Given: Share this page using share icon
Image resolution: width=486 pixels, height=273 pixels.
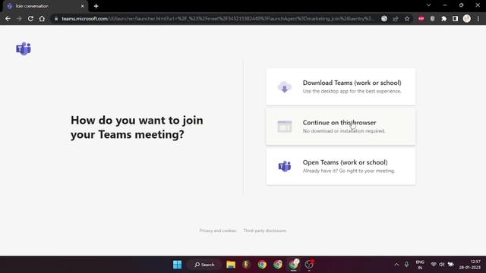Looking at the screenshot, I should pos(396,18).
